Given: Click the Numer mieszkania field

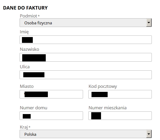Looking at the screenshot, I should (x=120, y=116).
